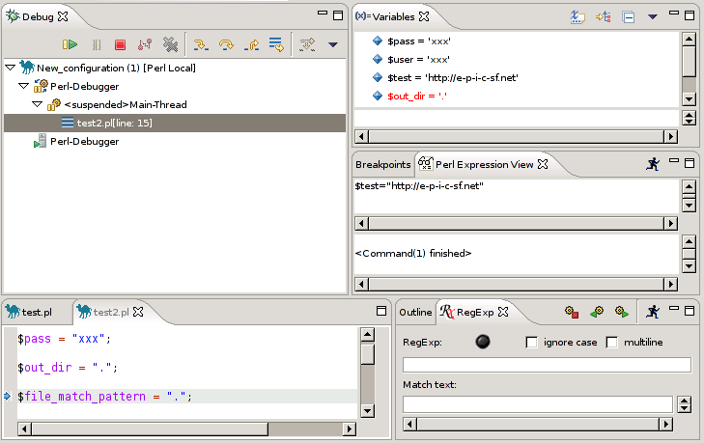Click the Match text input field
704x443 pixels.
click(538, 404)
